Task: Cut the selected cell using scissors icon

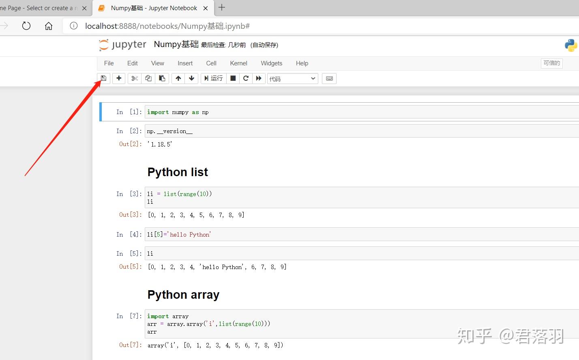Action: [134, 78]
